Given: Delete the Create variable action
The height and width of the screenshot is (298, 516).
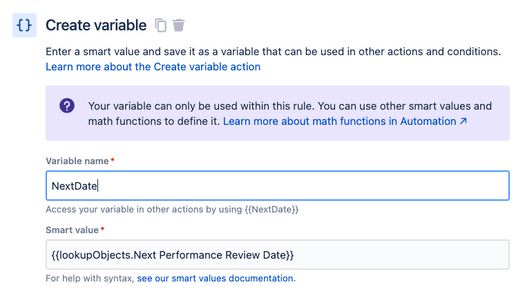Looking at the screenshot, I should [179, 26].
